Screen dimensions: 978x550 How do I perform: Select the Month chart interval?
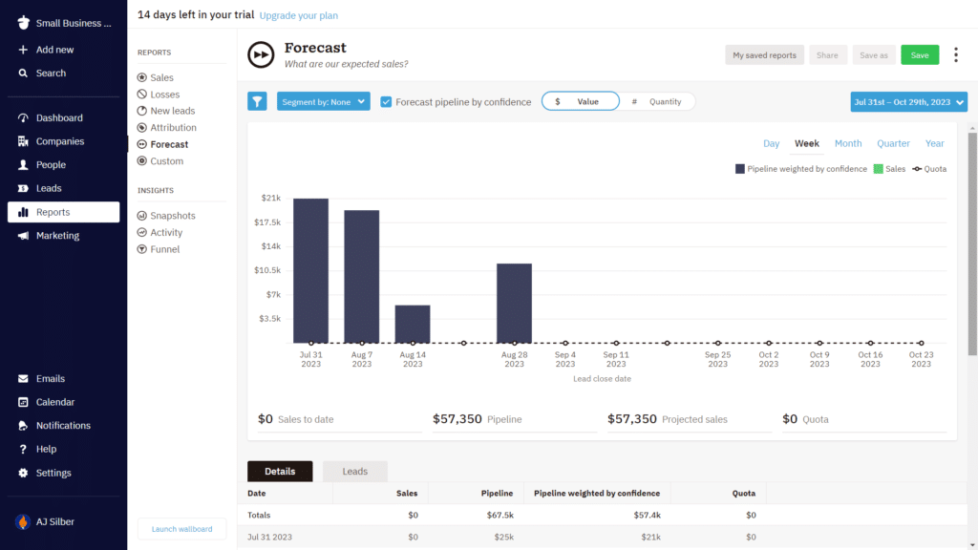point(848,143)
